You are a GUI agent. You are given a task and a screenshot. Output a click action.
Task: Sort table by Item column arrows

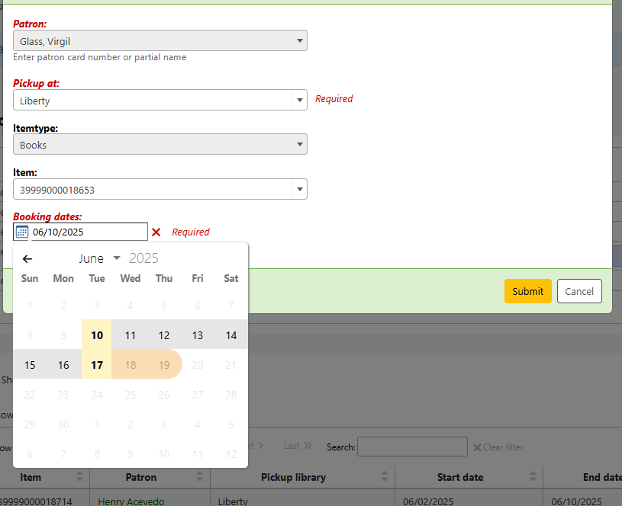click(x=79, y=477)
